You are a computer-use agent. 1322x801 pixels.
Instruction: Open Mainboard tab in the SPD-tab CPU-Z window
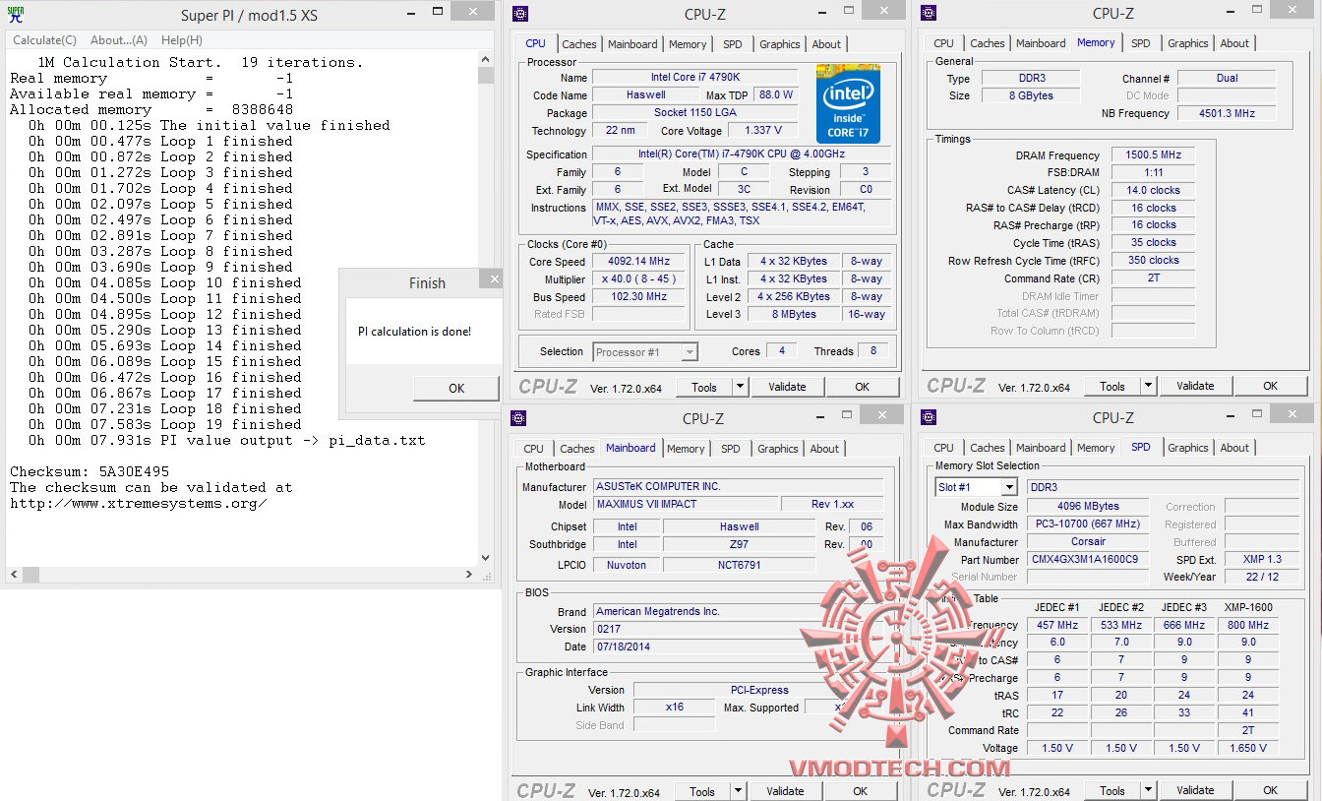[x=1041, y=448]
